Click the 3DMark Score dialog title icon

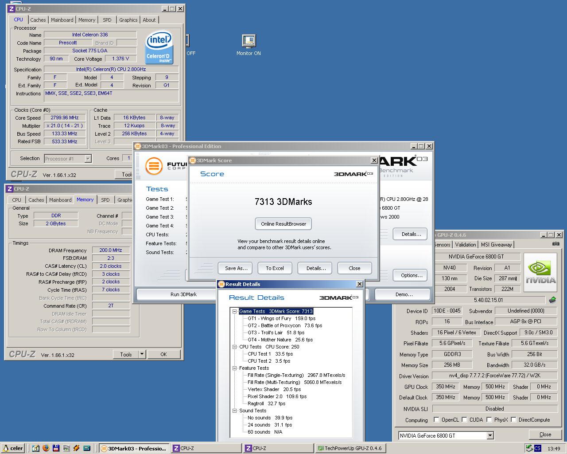[x=193, y=160]
